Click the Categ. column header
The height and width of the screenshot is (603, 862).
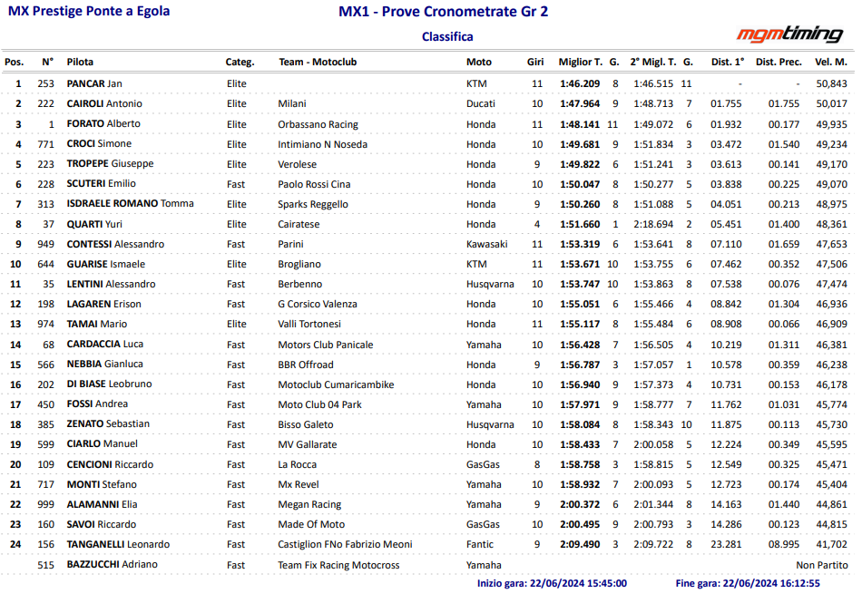(x=240, y=62)
